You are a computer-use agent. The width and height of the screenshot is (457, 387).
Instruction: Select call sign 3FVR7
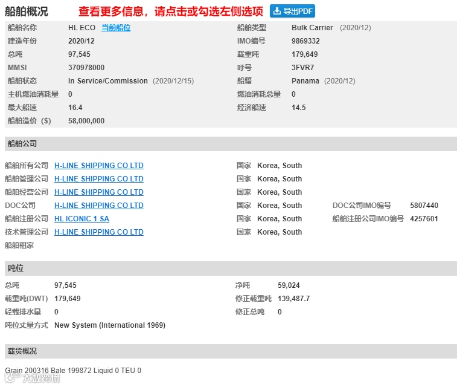(x=303, y=67)
